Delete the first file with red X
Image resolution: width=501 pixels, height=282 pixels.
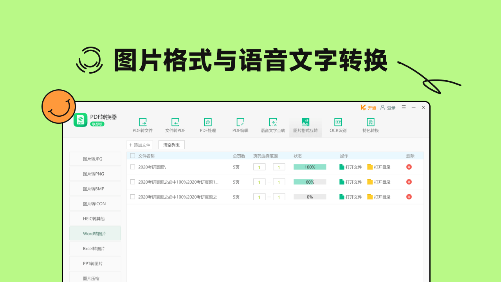click(409, 166)
